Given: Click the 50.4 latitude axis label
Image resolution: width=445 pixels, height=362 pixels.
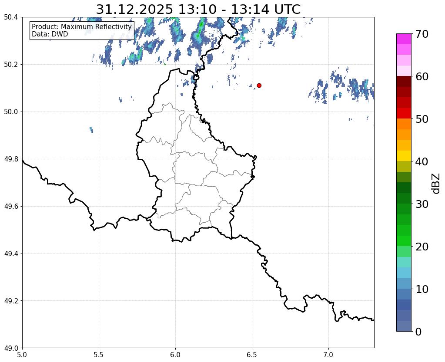Looking at the screenshot, I should [x=11, y=17].
